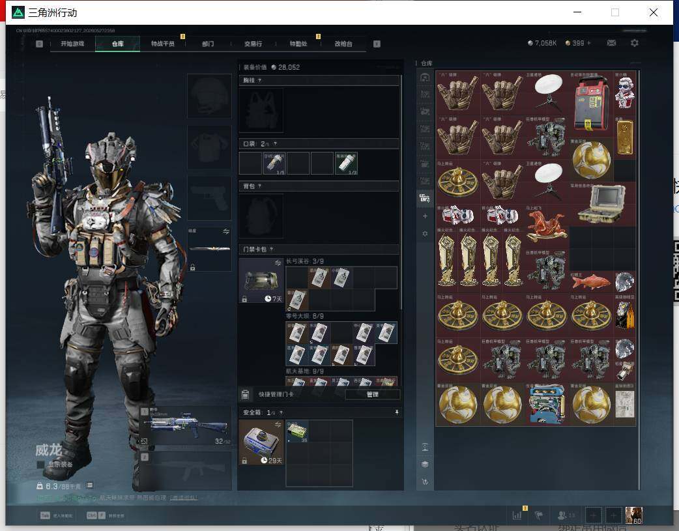Click the 管理 button for keycards
This screenshot has width=679, height=531.
tap(373, 395)
